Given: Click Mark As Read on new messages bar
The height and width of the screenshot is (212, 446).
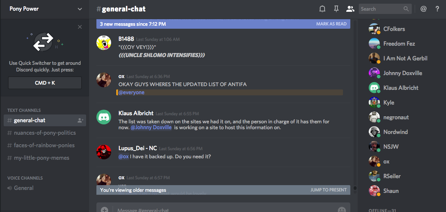Looking at the screenshot, I should (x=331, y=24).
